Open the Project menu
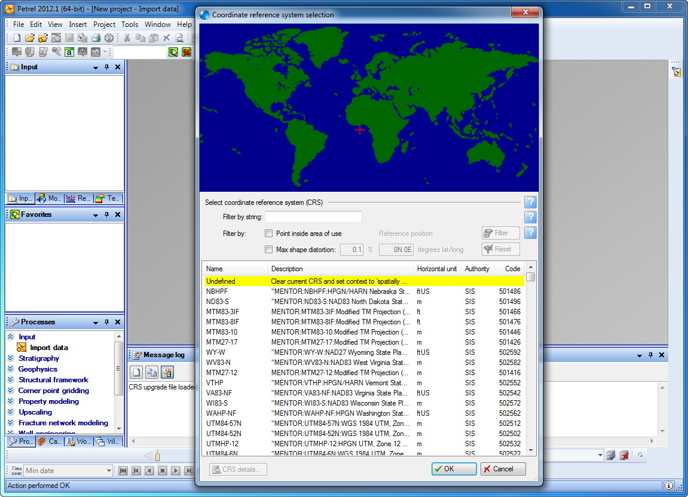The height and width of the screenshot is (497, 688). (x=104, y=24)
